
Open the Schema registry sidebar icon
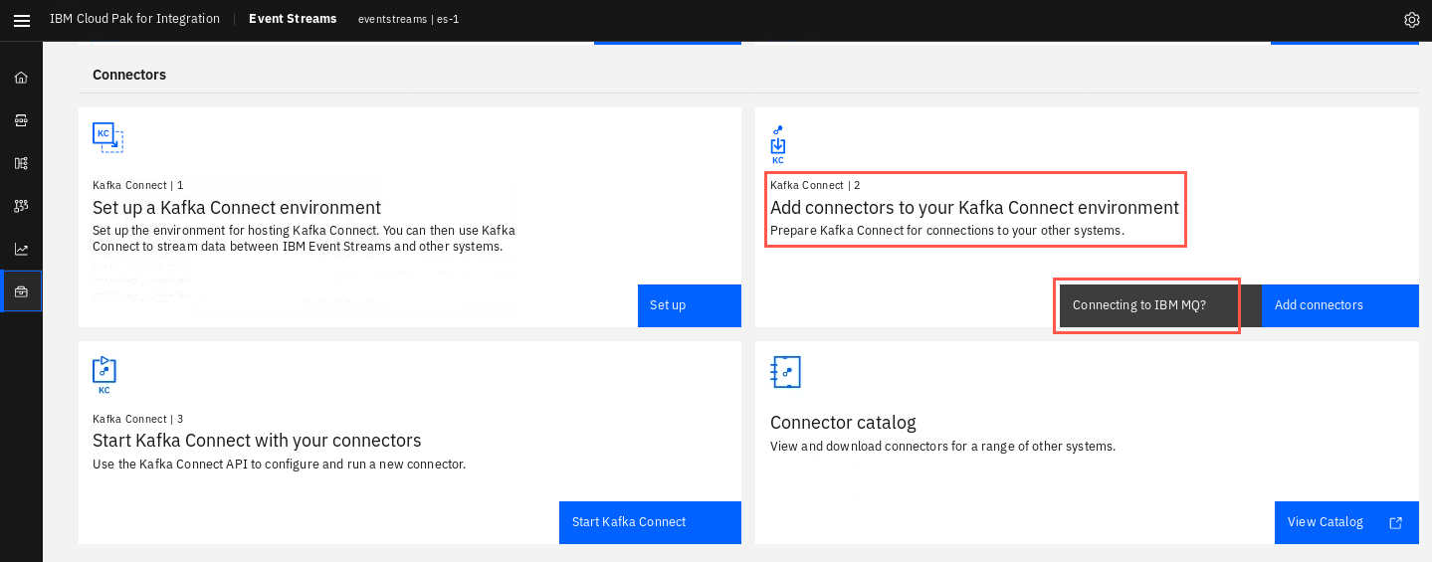pyautogui.click(x=21, y=163)
